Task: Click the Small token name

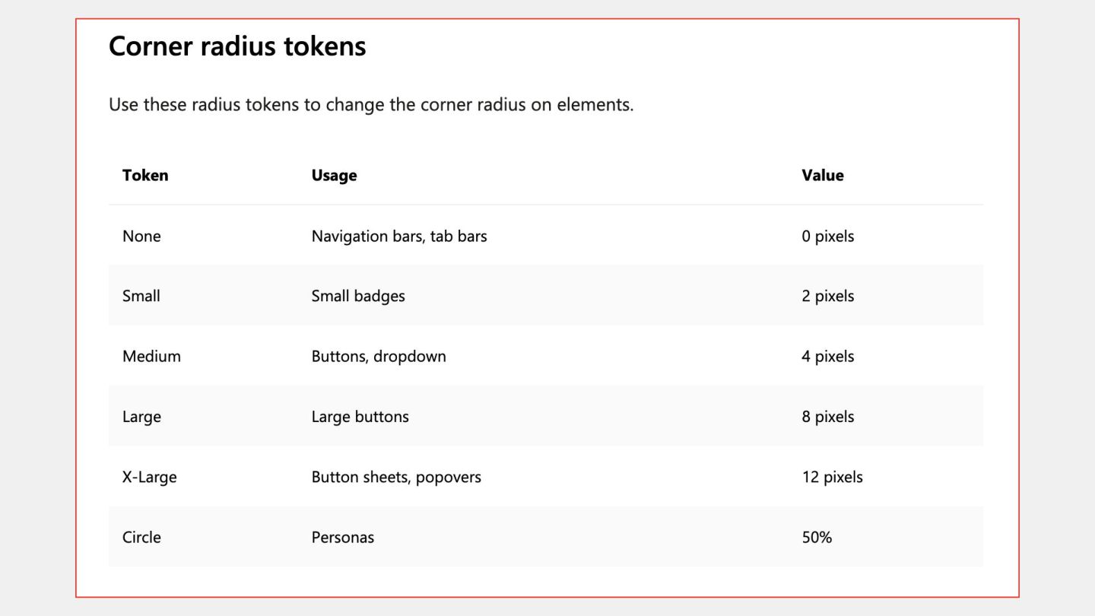Action: (x=141, y=296)
